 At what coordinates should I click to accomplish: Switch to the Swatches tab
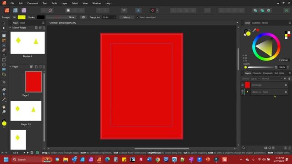click(256, 23)
